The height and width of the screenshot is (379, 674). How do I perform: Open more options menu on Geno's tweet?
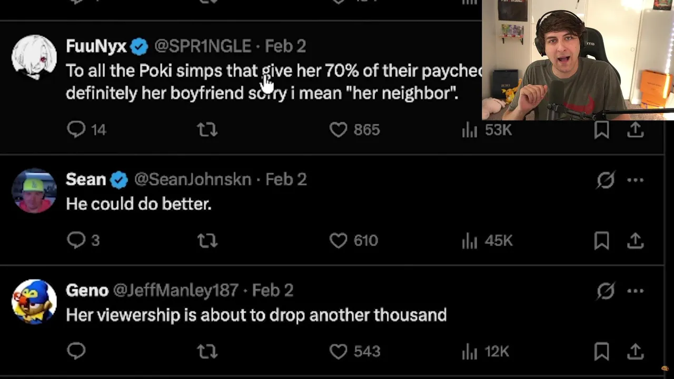click(x=636, y=291)
